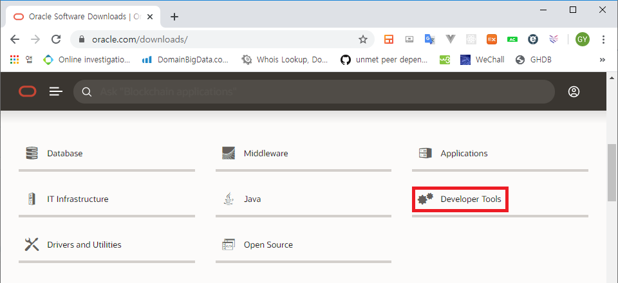Click the vertical scrollbar thumb

click(612, 173)
